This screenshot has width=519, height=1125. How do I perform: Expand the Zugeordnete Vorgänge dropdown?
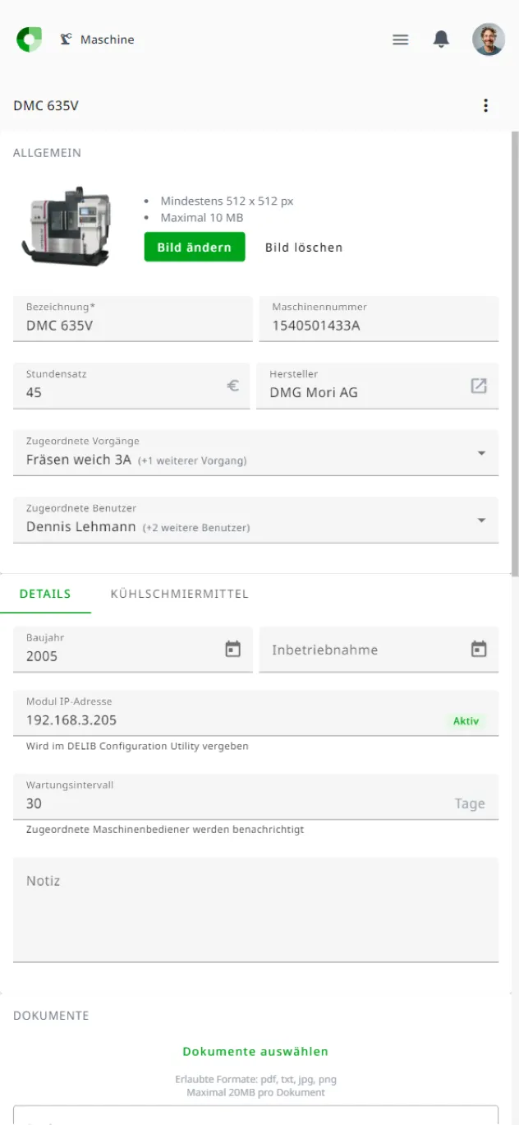(x=481, y=453)
